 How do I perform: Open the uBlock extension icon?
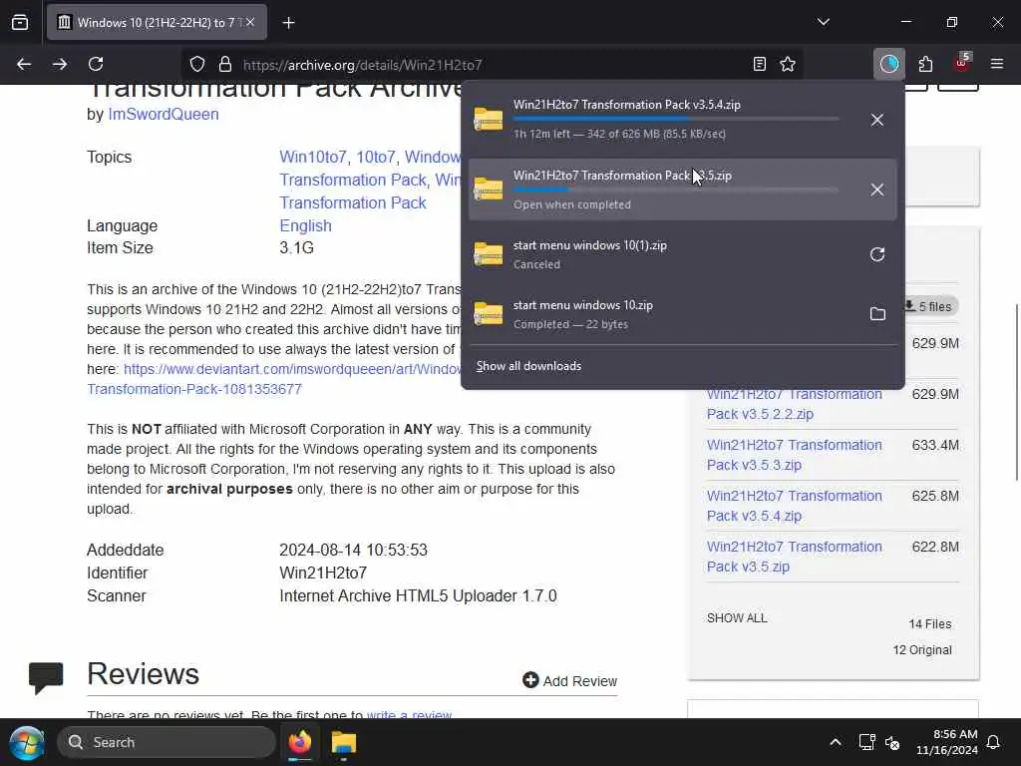962,64
